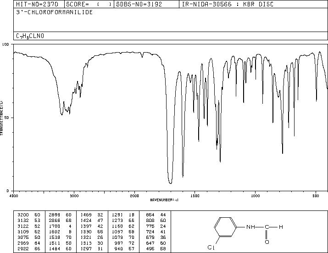This screenshot has height=253, width=328.
Task: Click the Cl atom label in the structure
Action: tap(211, 248)
